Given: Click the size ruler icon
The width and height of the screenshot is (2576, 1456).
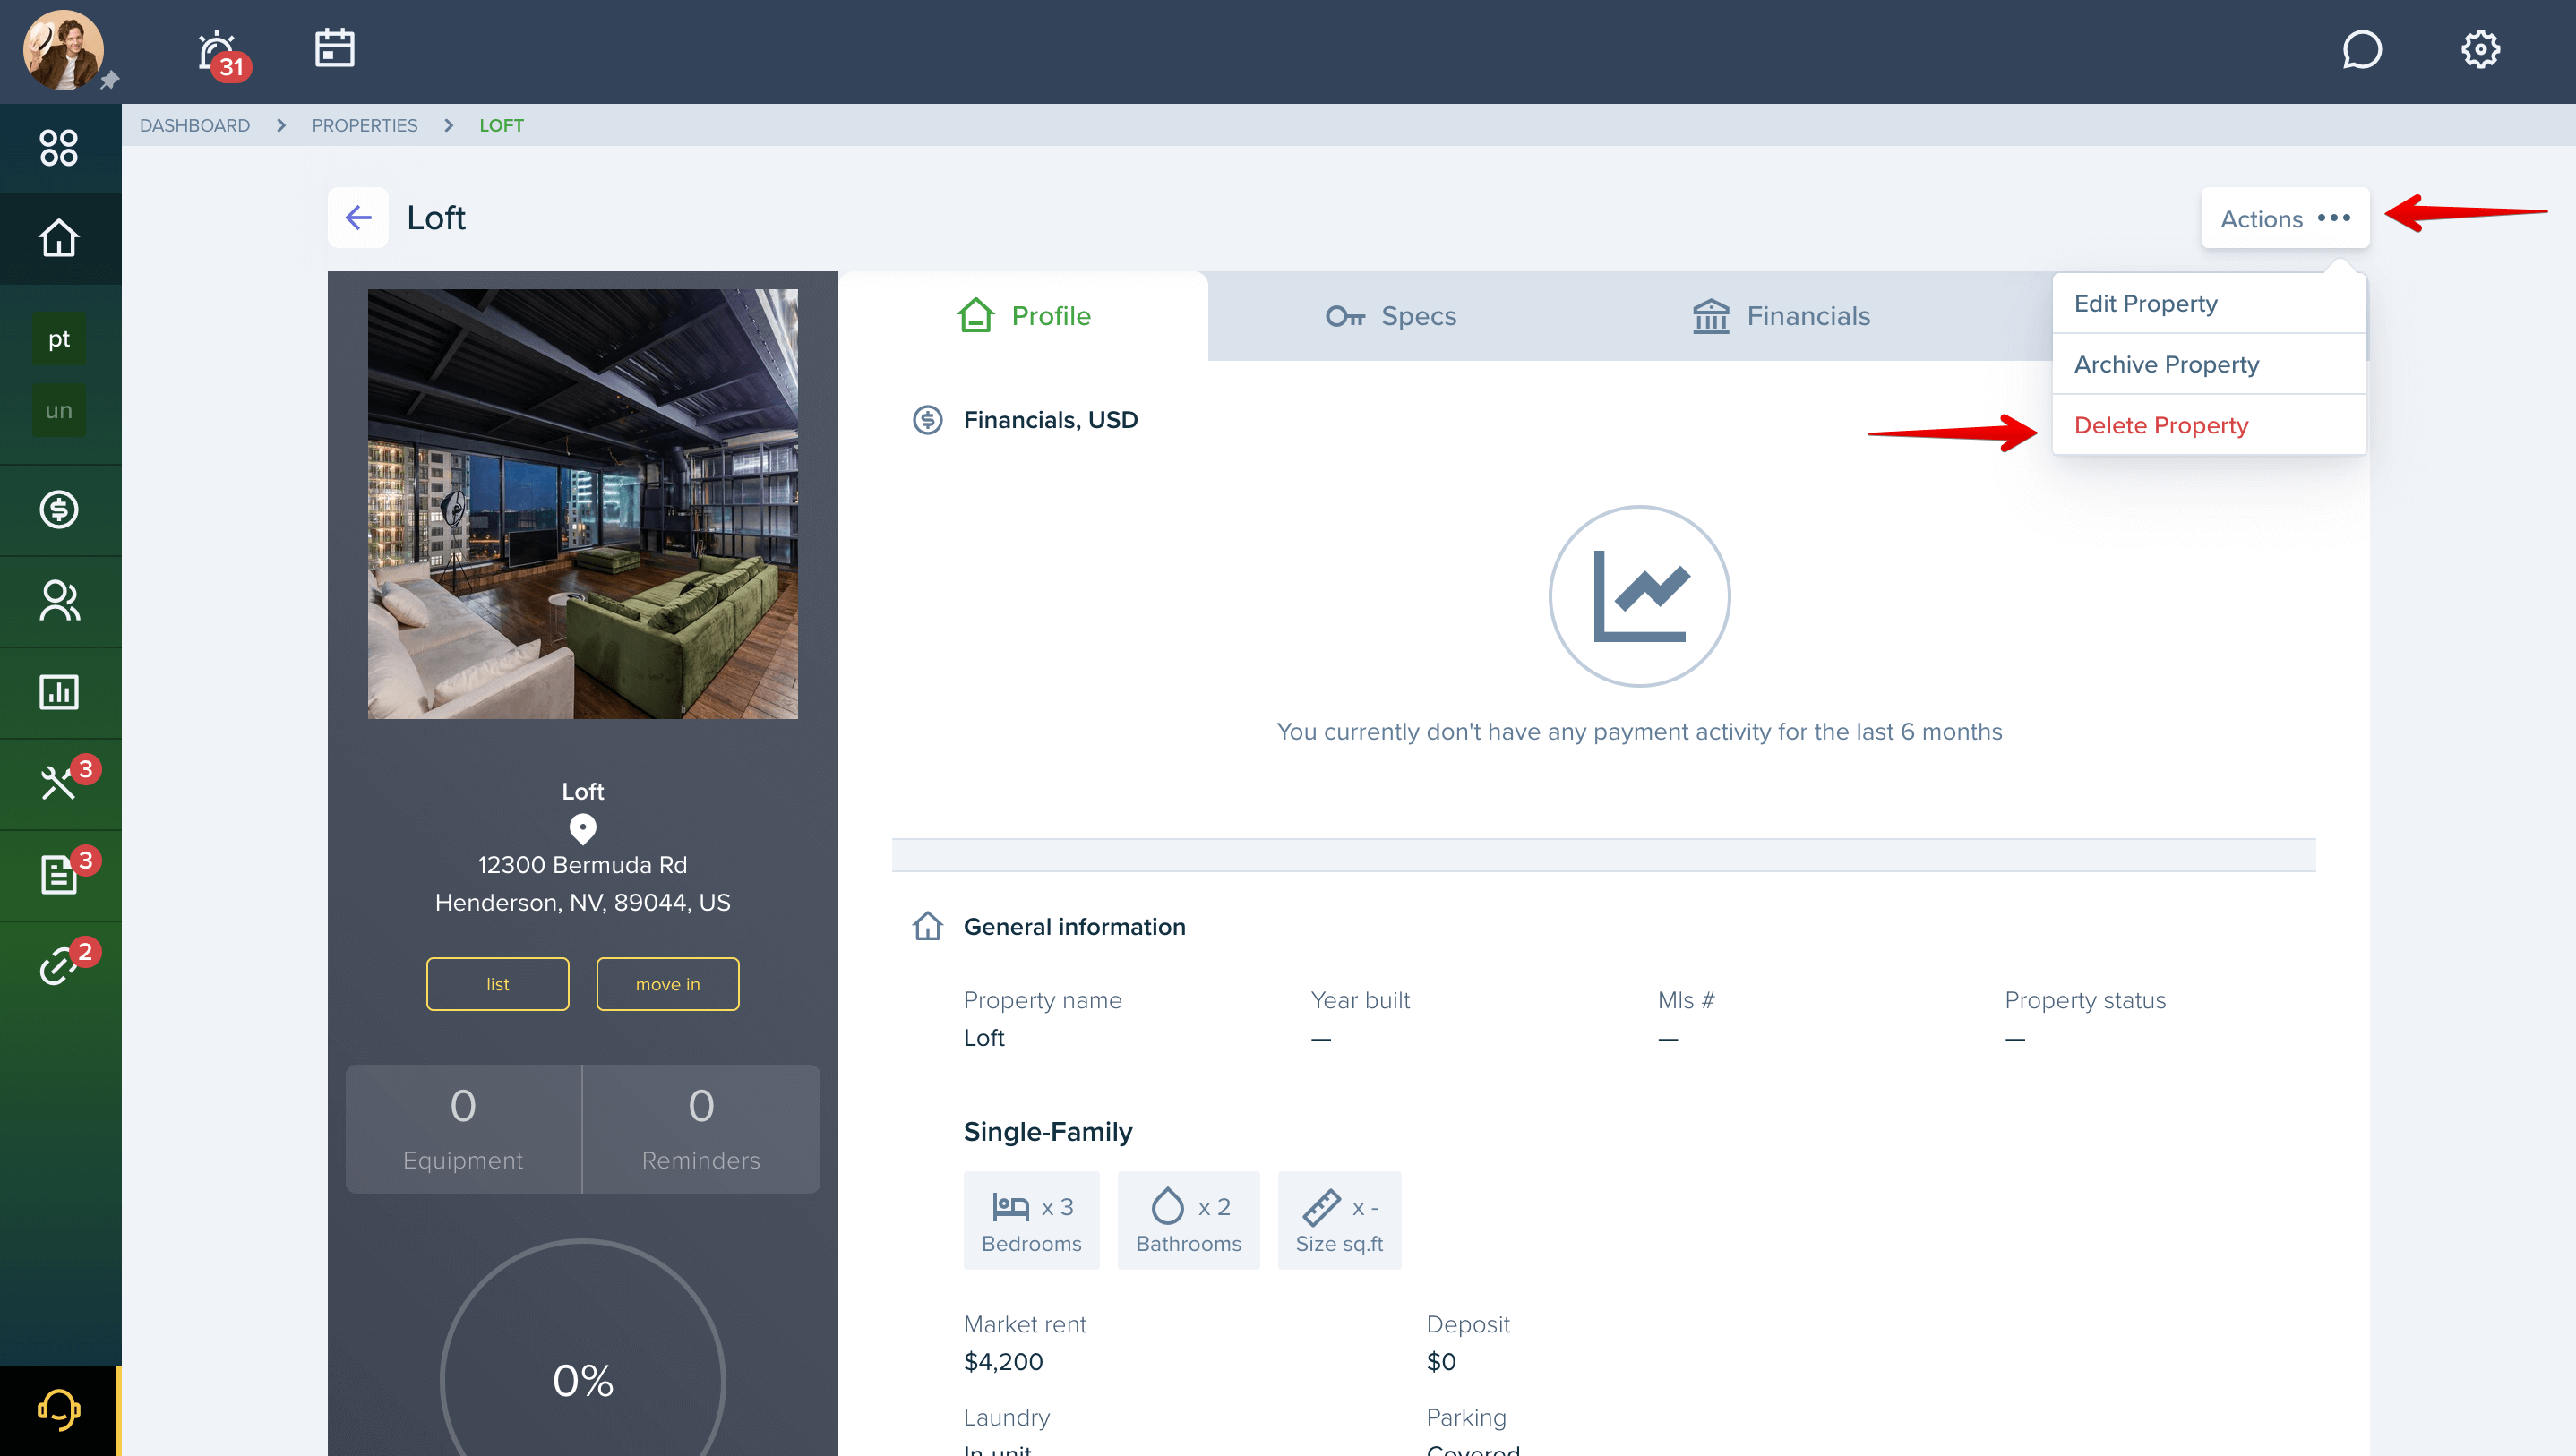Looking at the screenshot, I should (x=1322, y=1207).
